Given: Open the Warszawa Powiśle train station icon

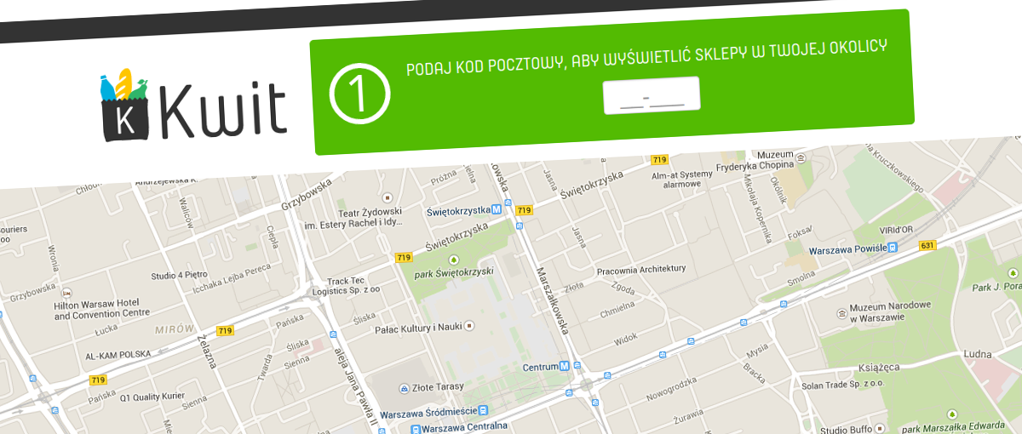Looking at the screenshot, I should pyautogui.click(x=893, y=248).
